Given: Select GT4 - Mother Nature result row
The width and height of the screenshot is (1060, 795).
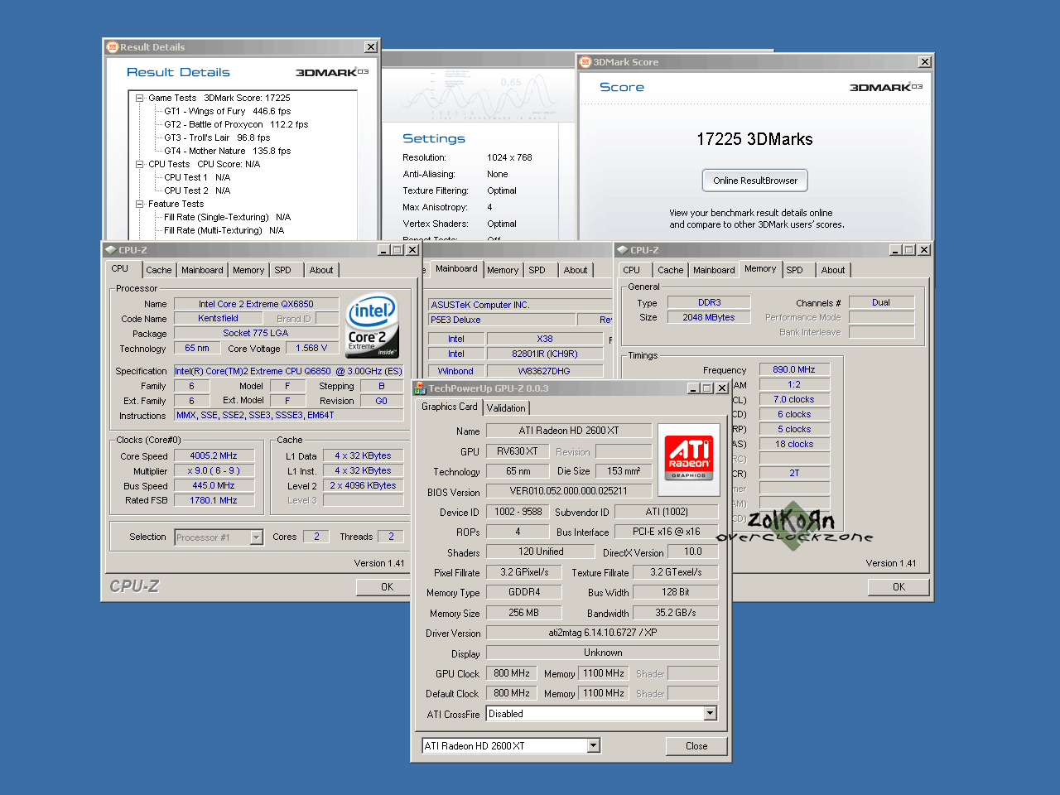Looking at the screenshot, I should (228, 151).
